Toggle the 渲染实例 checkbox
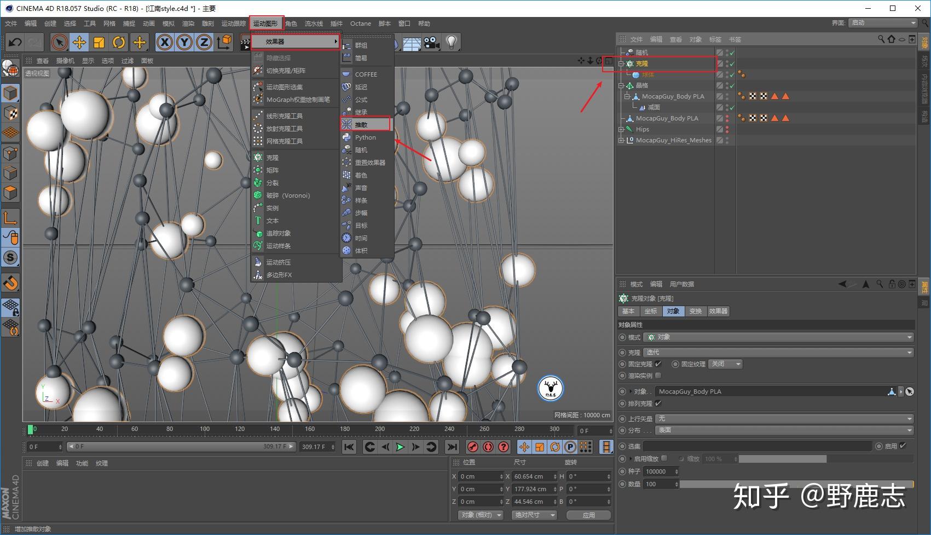This screenshot has height=535, width=931. pyautogui.click(x=658, y=376)
